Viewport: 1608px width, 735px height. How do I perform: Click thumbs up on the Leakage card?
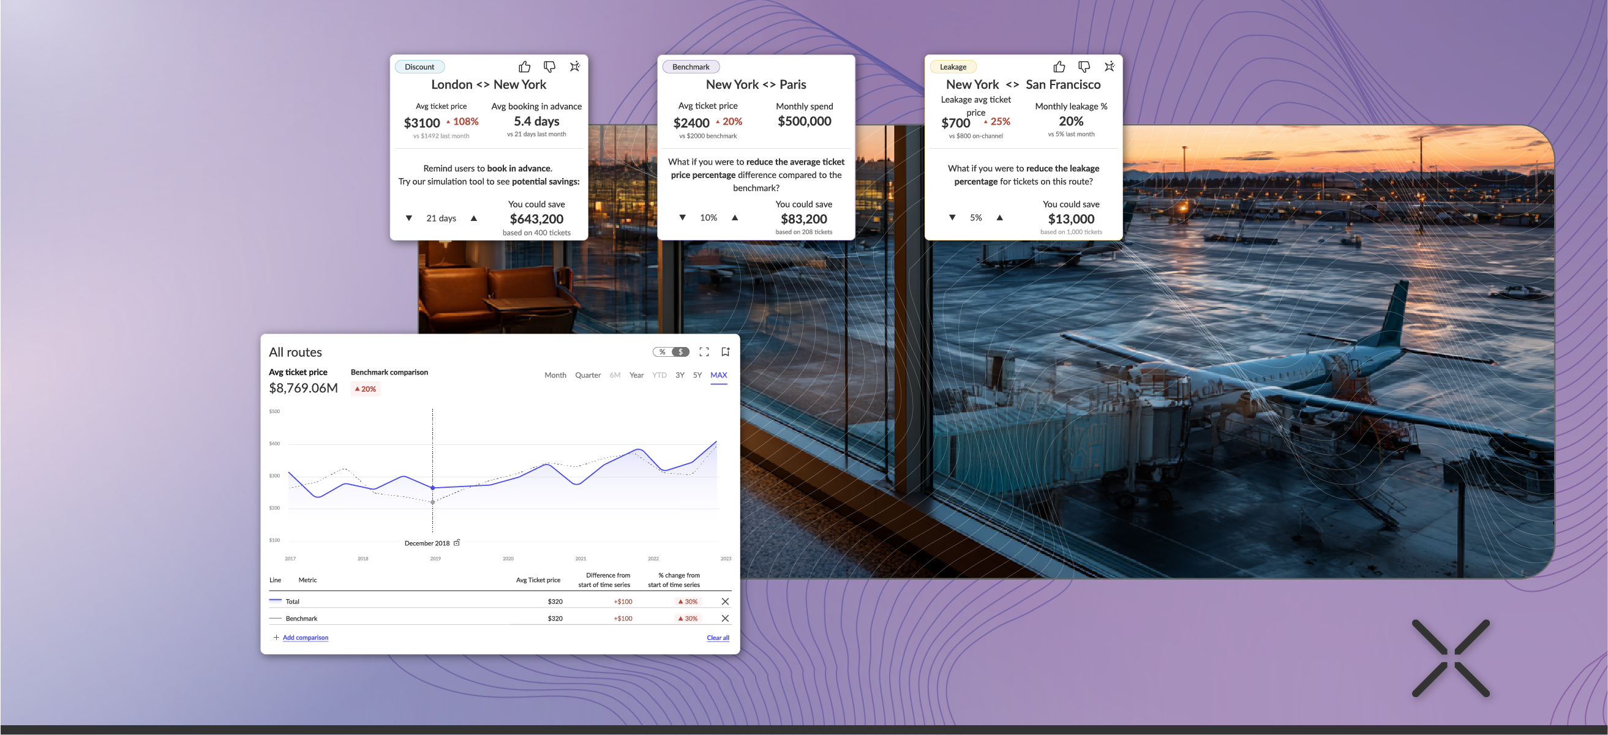(x=1059, y=67)
